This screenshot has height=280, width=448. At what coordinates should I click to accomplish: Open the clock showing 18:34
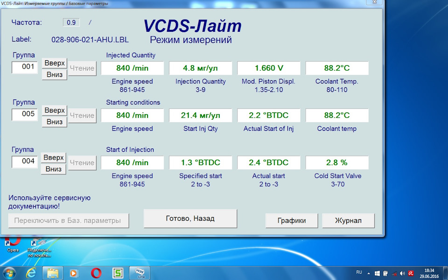tap(429, 273)
